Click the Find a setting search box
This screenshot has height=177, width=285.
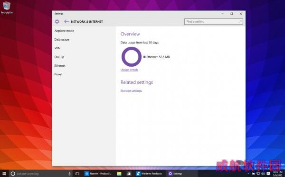click(x=214, y=22)
